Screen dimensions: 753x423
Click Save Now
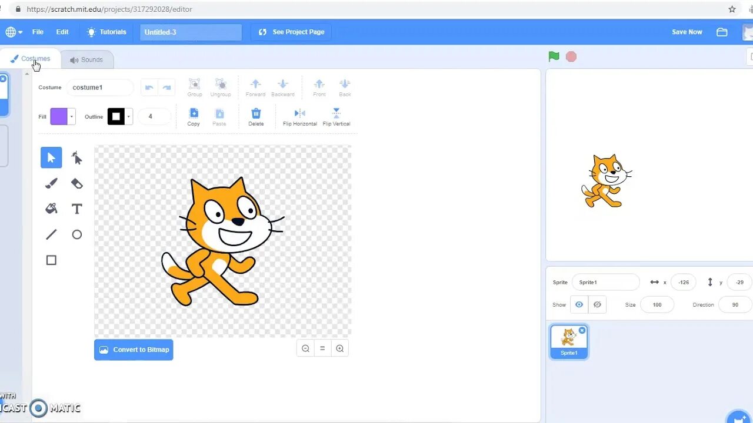687,32
